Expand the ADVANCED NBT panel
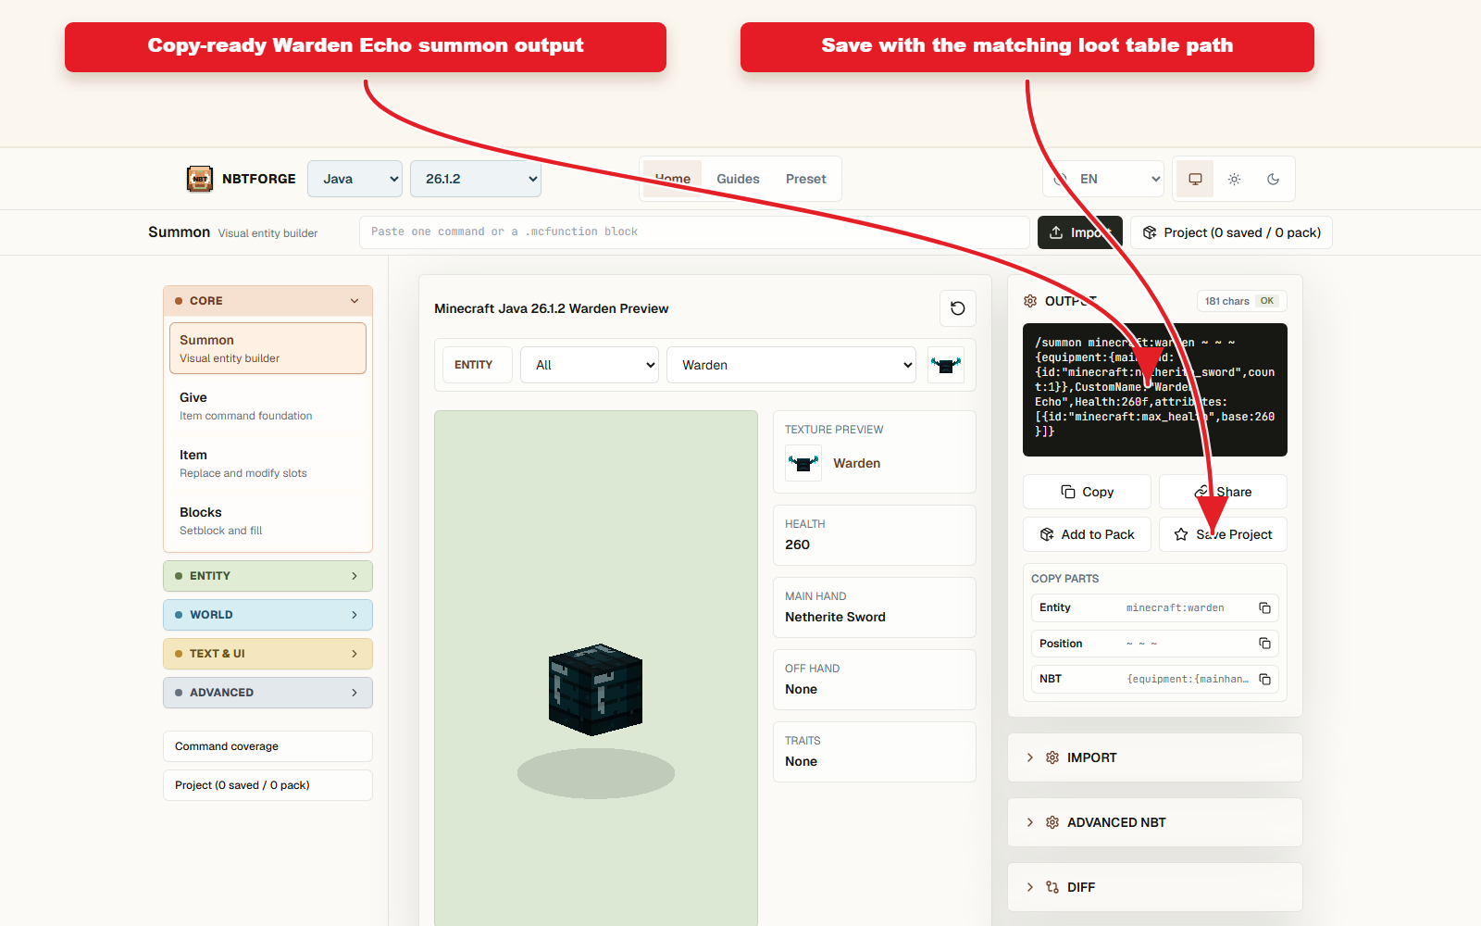Screen dimensions: 1481x926 (x=1155, y=822)
